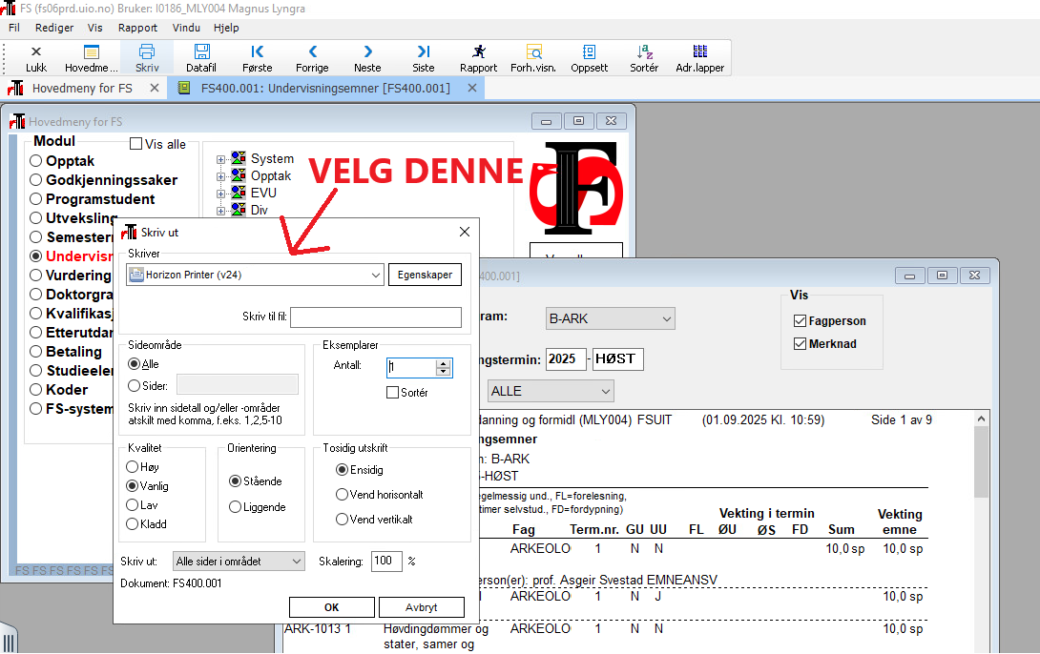Expand the System tree node
Viewport: 1040px width, 654px height.
tap(221, 159)
